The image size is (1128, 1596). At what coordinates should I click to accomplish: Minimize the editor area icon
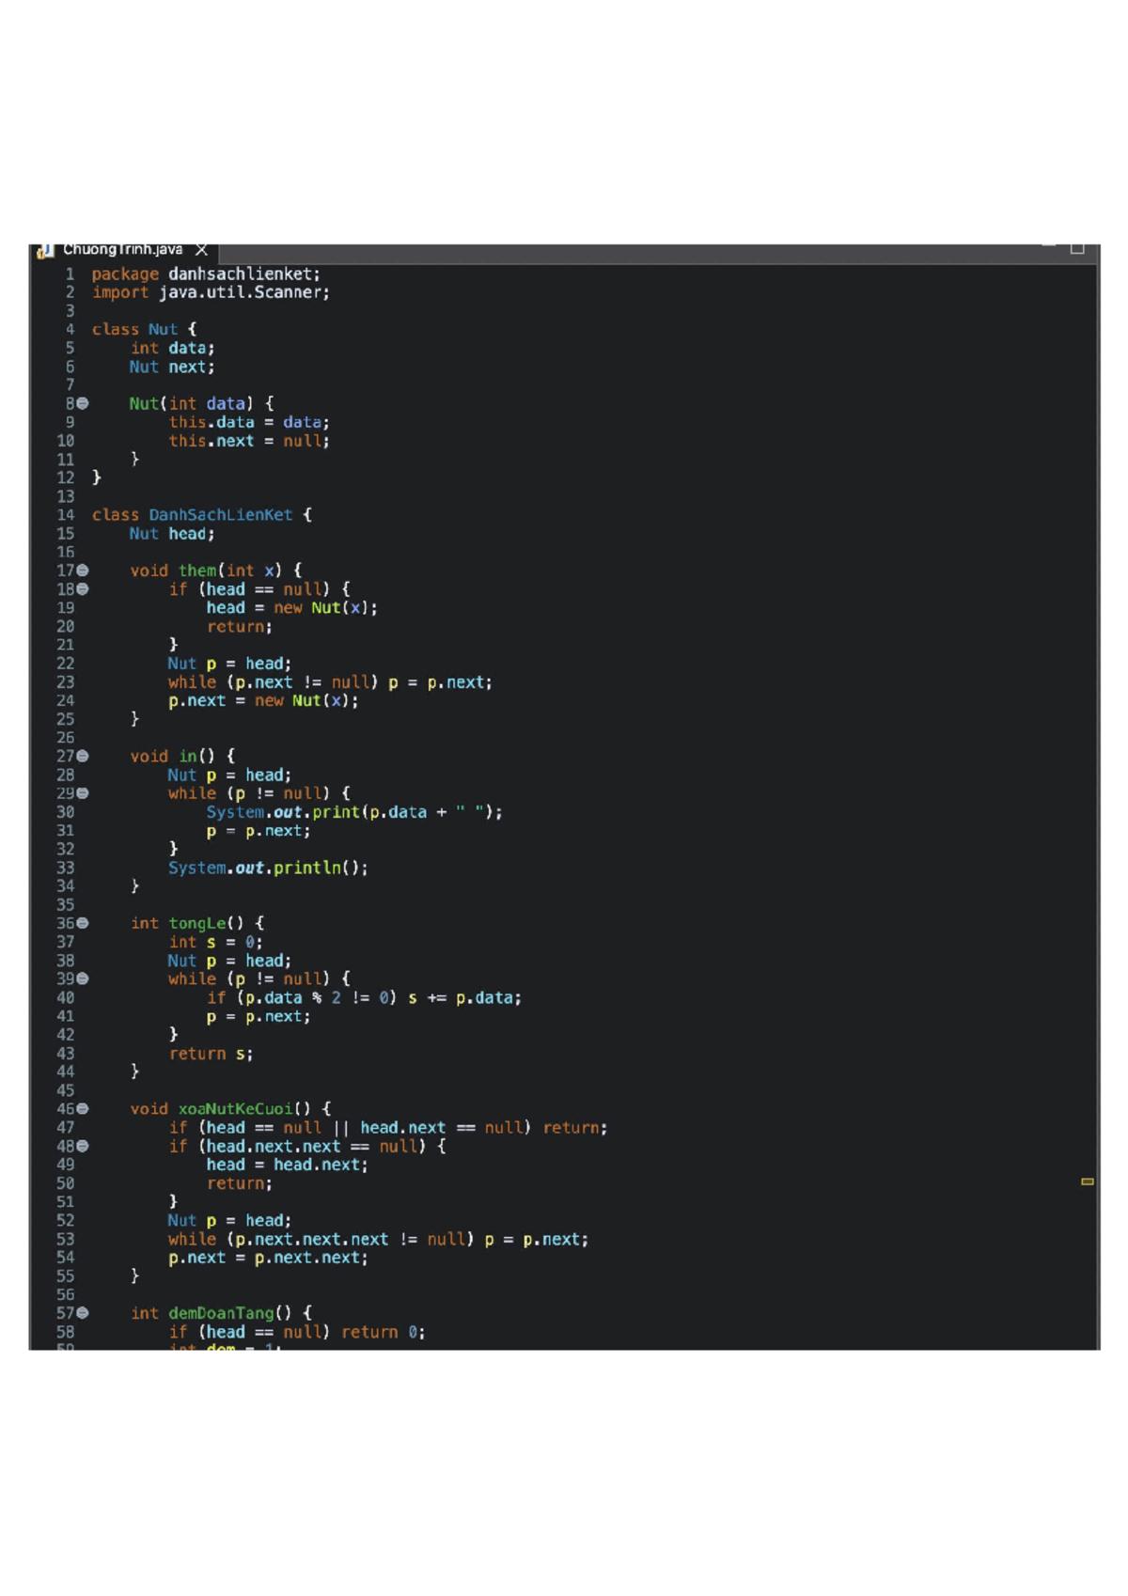click(1049, 246)
